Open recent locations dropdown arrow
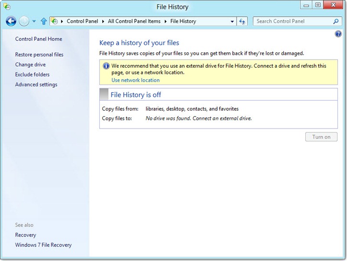This screenshot has height=261, width=347. (x=34, y=21)
